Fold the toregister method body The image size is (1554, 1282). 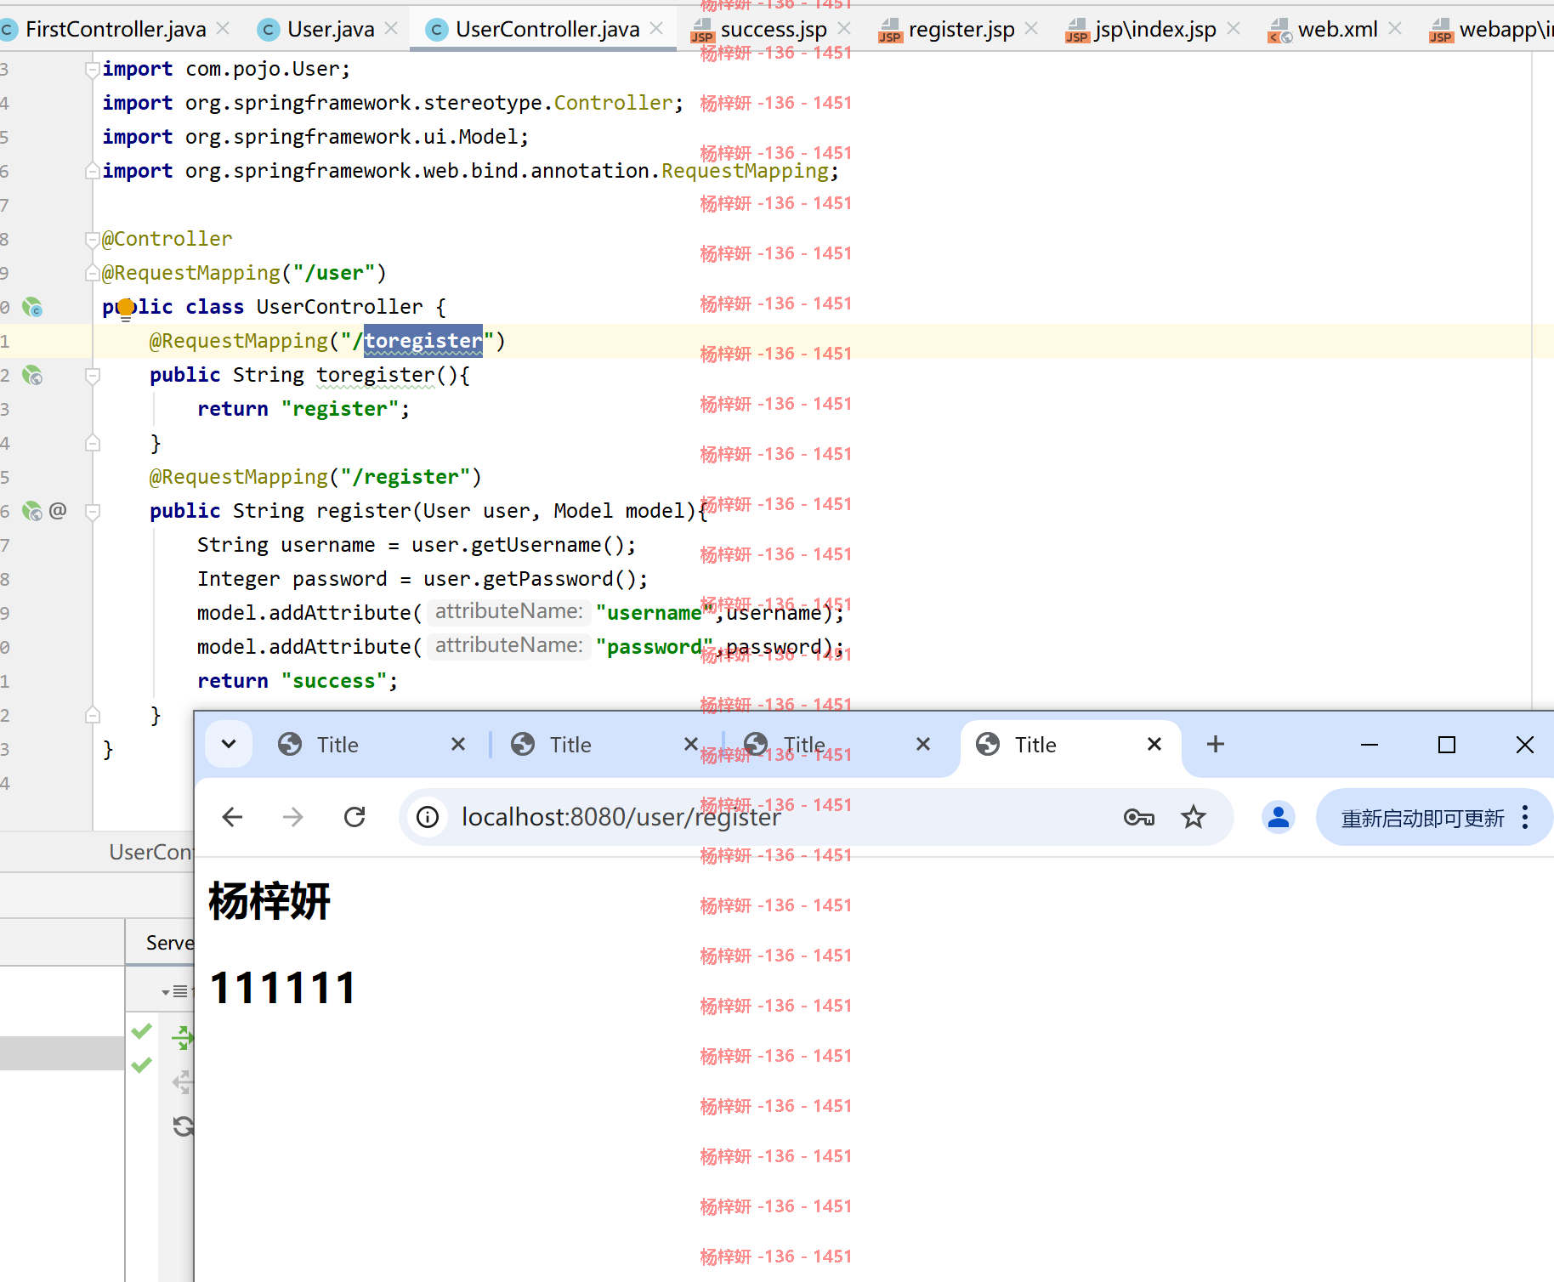point(93,375)
